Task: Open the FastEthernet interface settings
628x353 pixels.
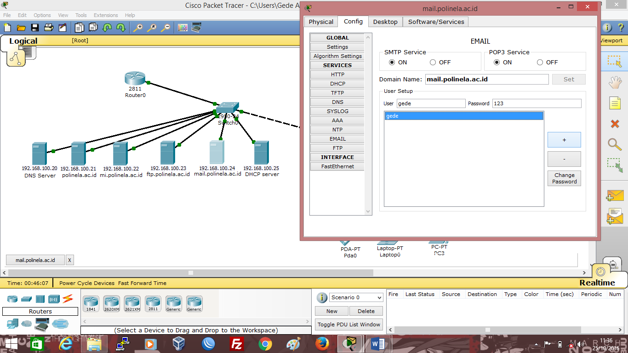Action: (337, 166)
